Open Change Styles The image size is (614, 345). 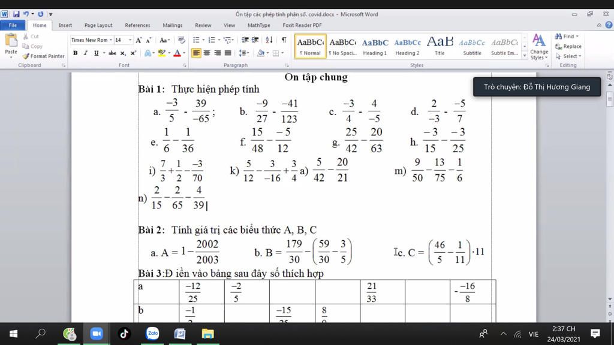539,47
